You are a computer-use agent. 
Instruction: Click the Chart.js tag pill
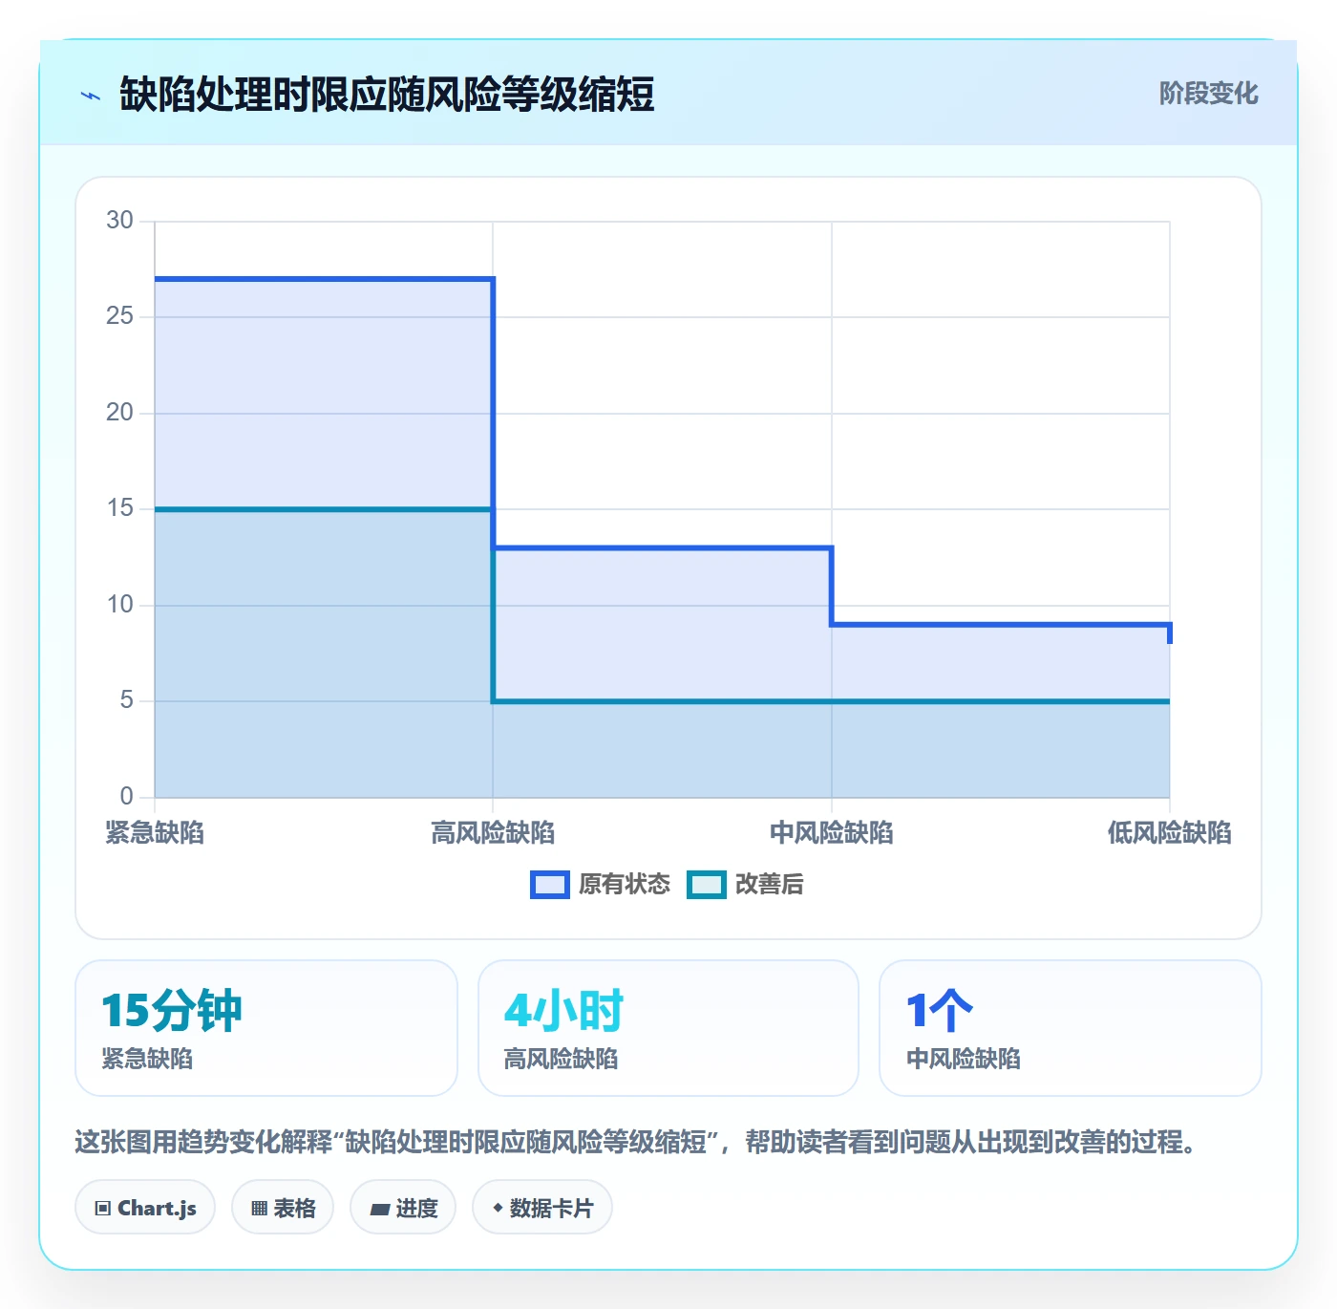tap(145, 1208)
